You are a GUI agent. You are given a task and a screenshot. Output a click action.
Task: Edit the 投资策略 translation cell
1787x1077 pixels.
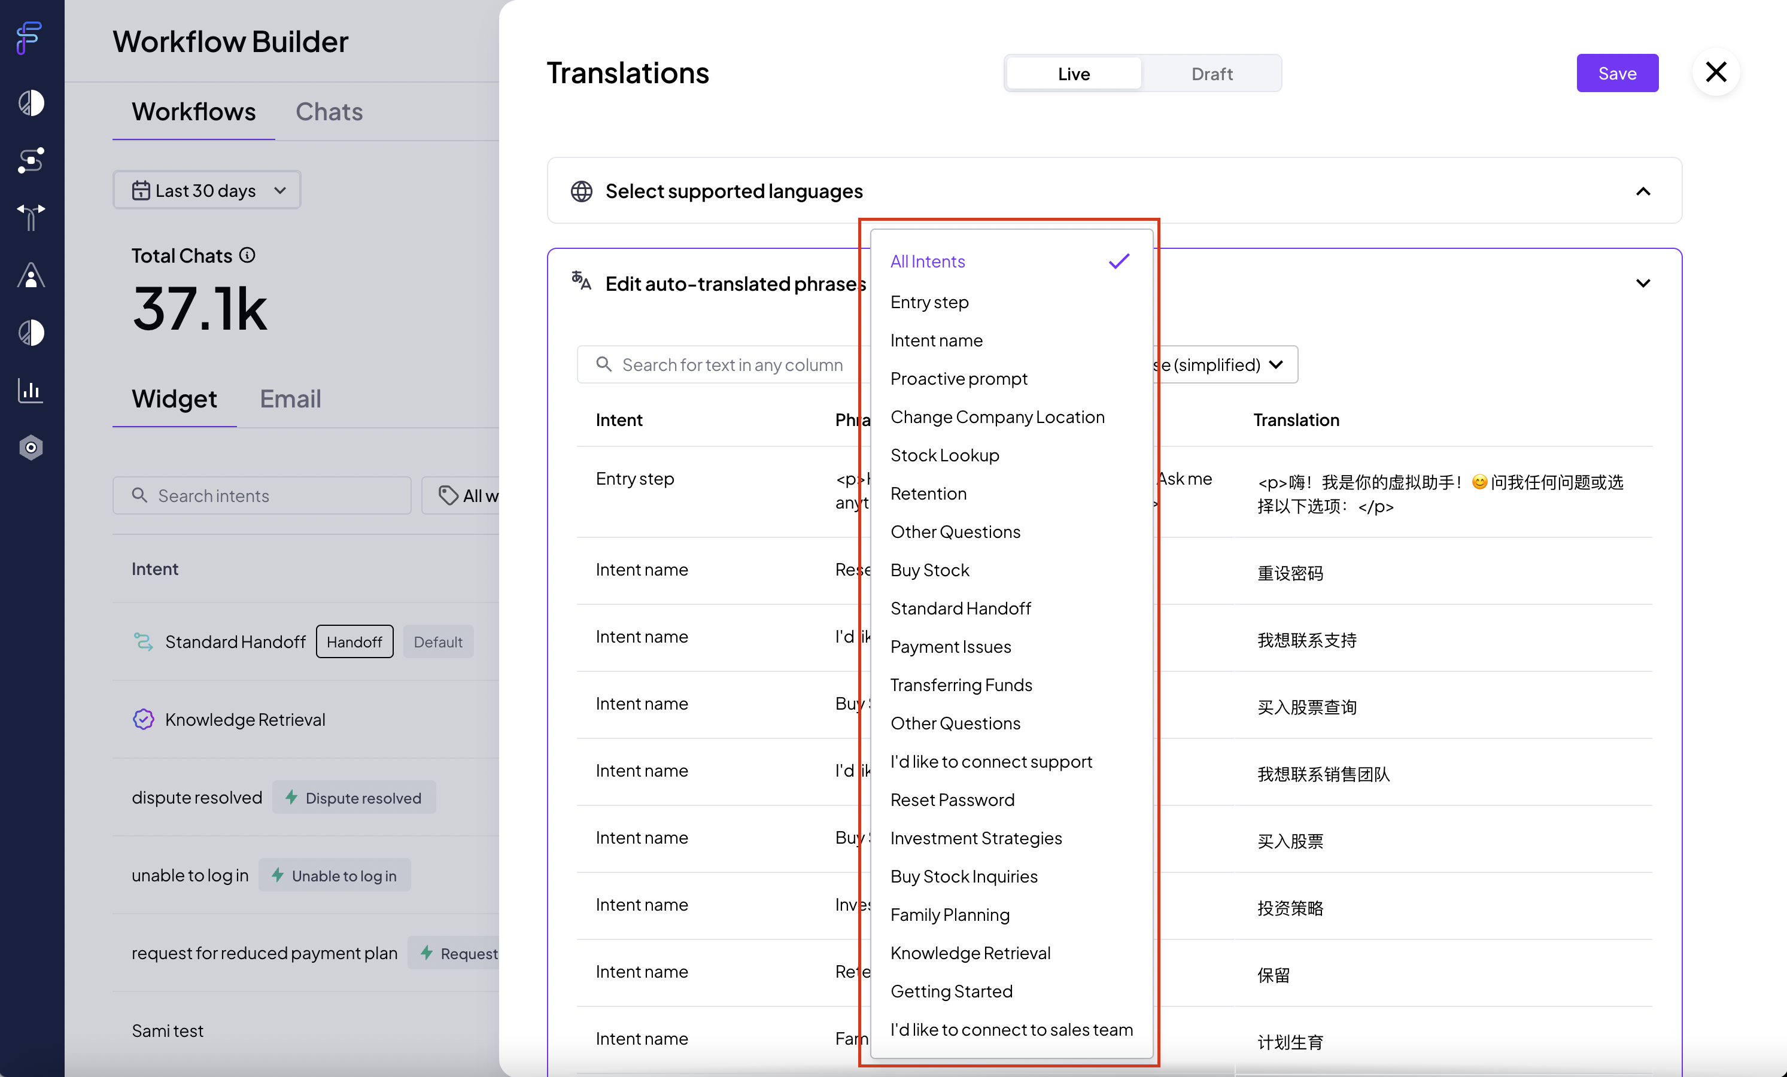[1443, 908]
